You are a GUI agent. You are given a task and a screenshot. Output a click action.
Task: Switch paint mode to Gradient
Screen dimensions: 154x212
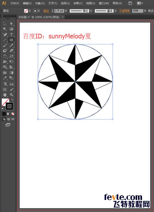[9, 114]
